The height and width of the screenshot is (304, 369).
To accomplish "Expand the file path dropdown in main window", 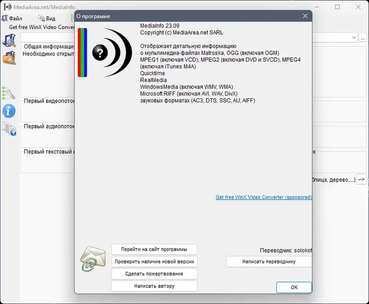I will [x=354, y=37].
